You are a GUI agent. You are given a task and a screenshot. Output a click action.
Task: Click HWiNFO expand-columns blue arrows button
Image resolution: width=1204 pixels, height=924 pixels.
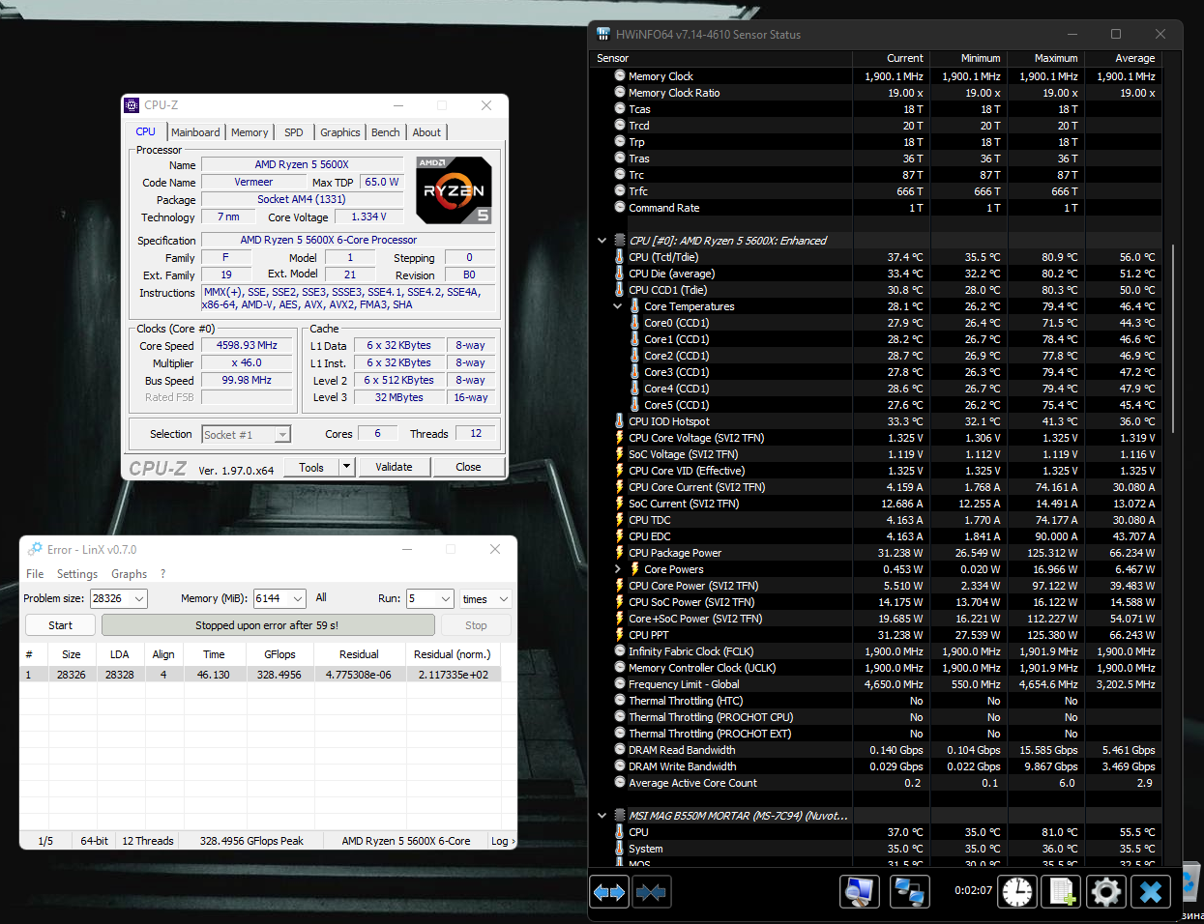click(609, 892)
